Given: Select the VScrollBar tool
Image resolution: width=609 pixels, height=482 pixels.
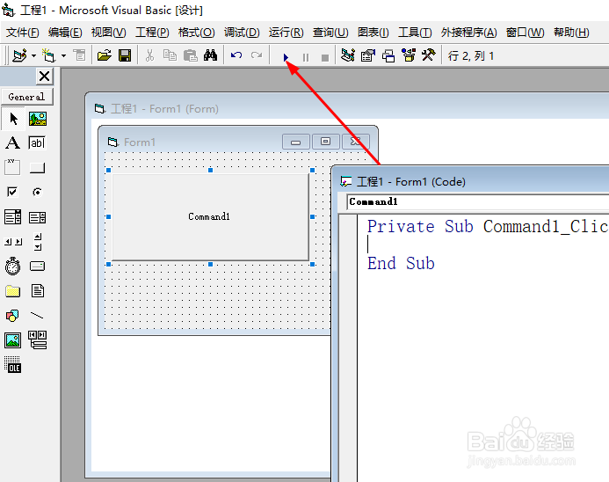Looking at the screenshot, I should pyautogui.click(x=38, y=242).
